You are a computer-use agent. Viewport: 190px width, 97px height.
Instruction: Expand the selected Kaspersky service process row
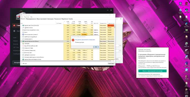21,41
